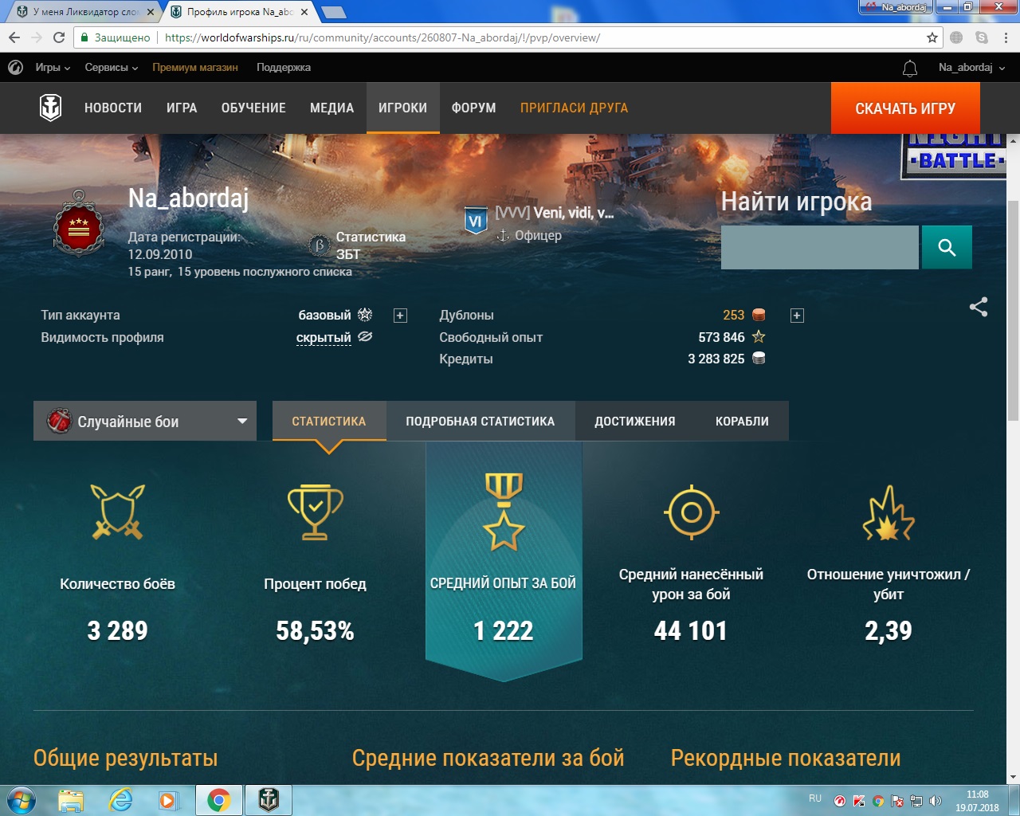Switch to Подробная статистика tab
Image resolution: width=1020 pixels, height=816 pixels.
click(481, 421)
